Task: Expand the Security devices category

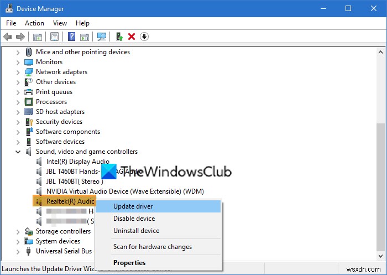Action: point(18,122)
